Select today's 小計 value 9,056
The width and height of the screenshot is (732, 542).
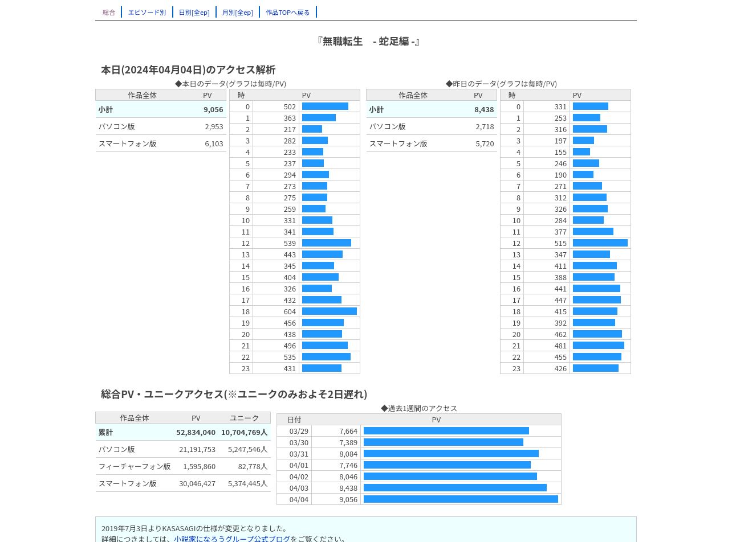(x=213, y=109)
